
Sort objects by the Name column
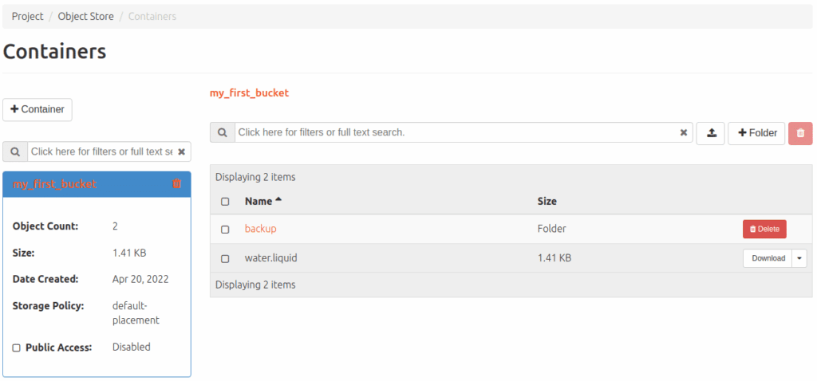[x=259, y=202]
